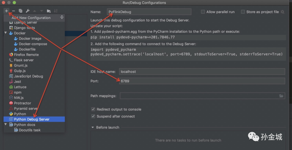Select npm configuration type
Image resolution: width=292 pixels, height=150 pixels.
(34, 92)
